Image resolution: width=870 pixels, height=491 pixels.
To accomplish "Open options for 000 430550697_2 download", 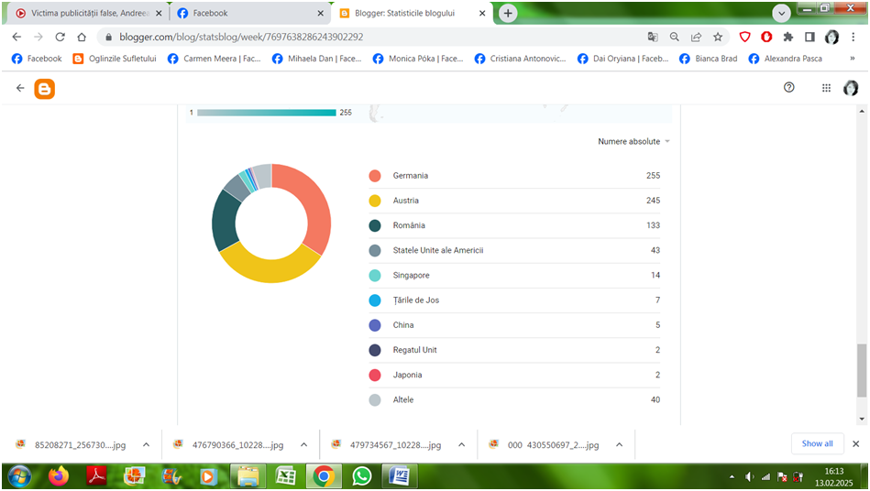I will coord(619,444).
